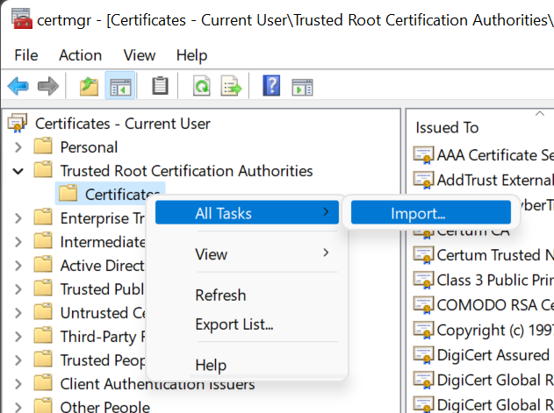Click the Forward arrow toolbar icon
Screen dimensions: 554x413
pos(47,86)
